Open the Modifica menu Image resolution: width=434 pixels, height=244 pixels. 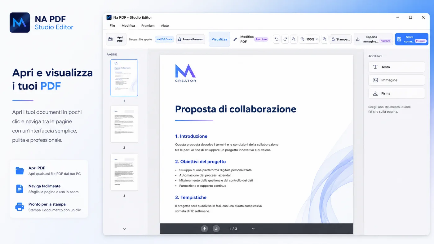click(x=128, y=26)
